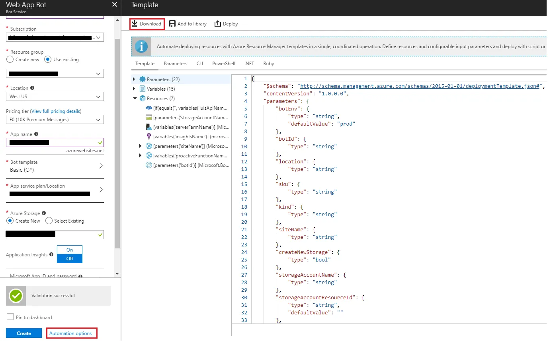Click the Resources (7) cube icon
This screenshot has height=341, width=549.
143,99
